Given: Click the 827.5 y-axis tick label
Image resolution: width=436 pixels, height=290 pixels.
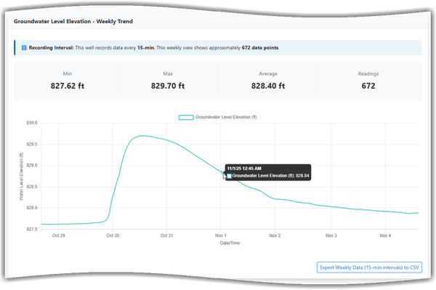Looking at the screenshot, I should 32,230.
